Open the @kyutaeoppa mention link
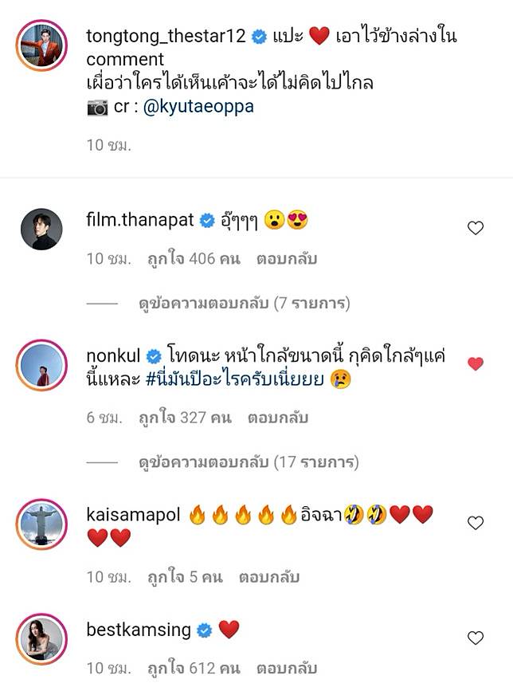This screenshot has width=513, height=695. tap(199, 106)
